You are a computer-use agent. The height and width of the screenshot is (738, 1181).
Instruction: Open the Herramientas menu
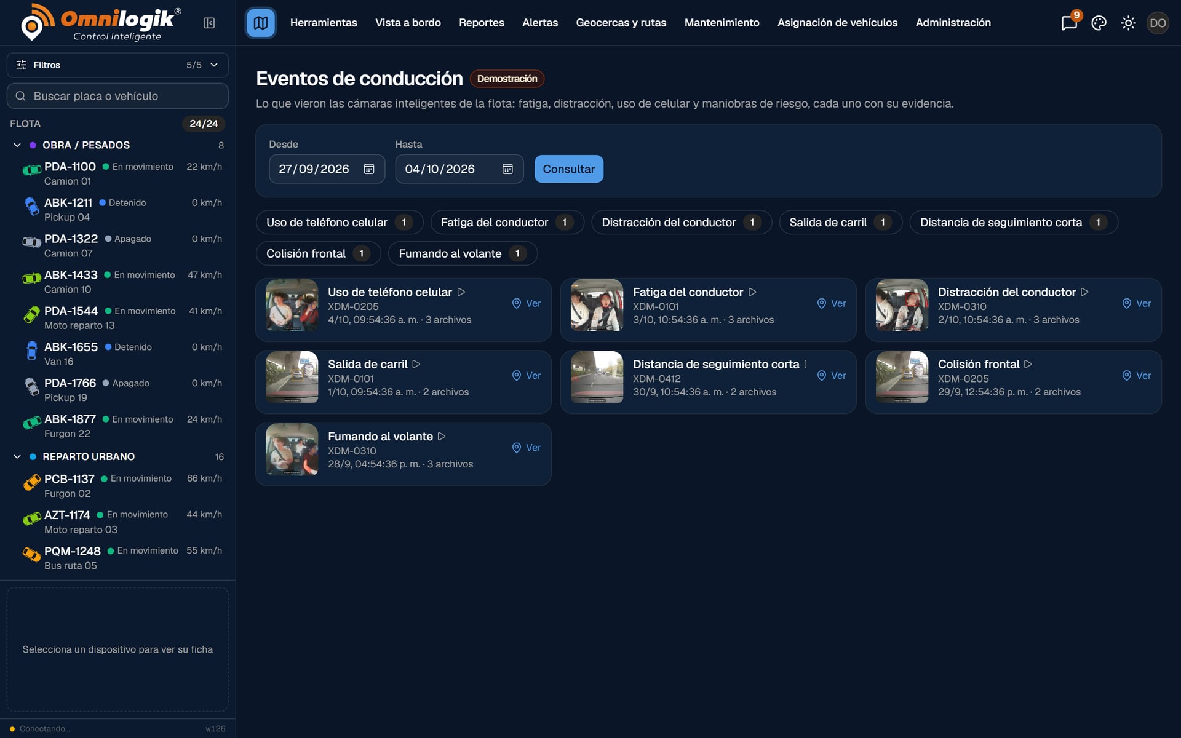[x=324, y=23]
